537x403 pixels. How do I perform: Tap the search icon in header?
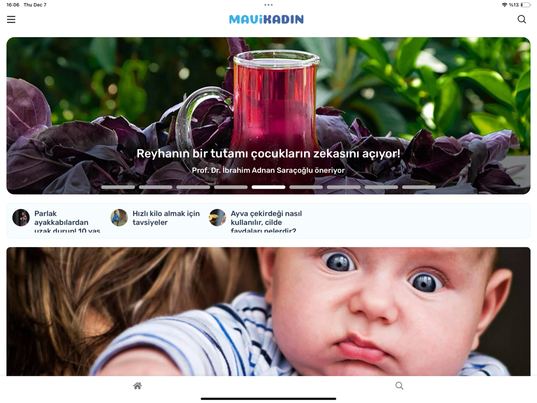[521, 19]
